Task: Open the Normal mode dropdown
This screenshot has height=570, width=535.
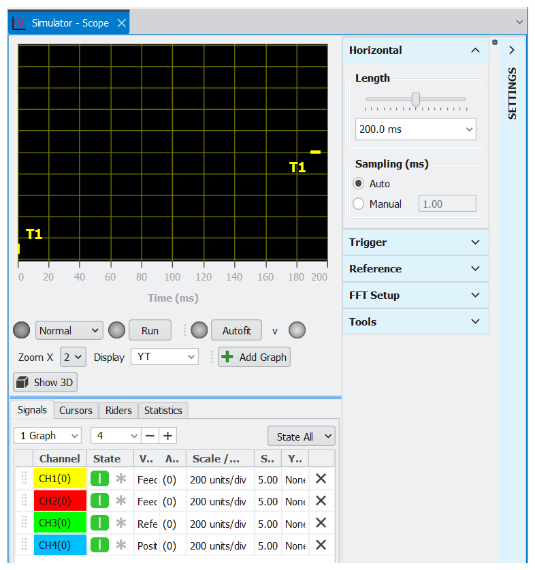Action: pos(69,330)
